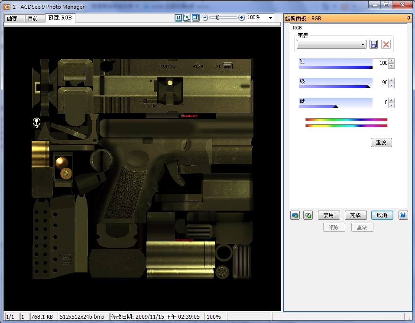
Task: Decrease red value with down arrow
Action: click(x=392, y=66)
